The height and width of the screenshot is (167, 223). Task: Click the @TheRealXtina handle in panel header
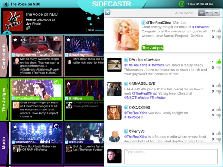click(158, 23)
